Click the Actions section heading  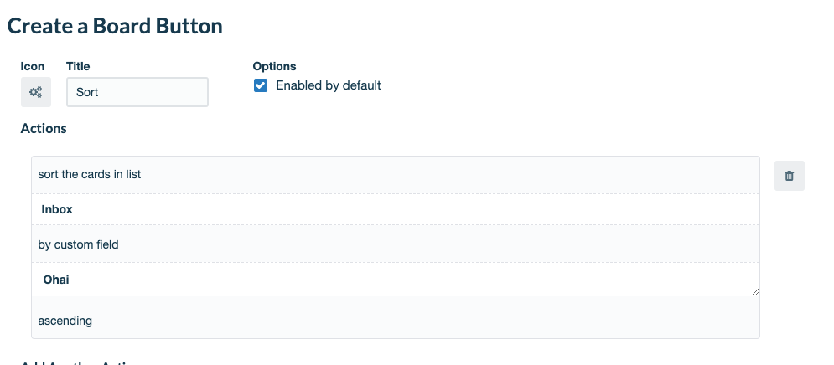[44, 129]
